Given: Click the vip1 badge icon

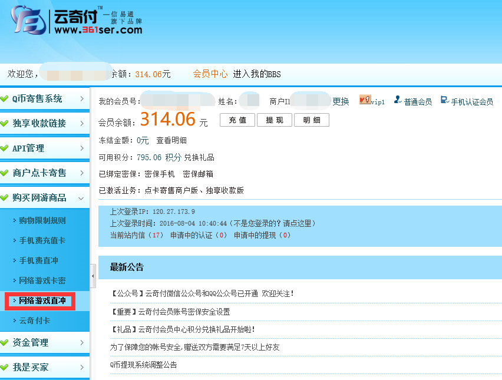Looking at the screenshot, I should tap(365, 100).
